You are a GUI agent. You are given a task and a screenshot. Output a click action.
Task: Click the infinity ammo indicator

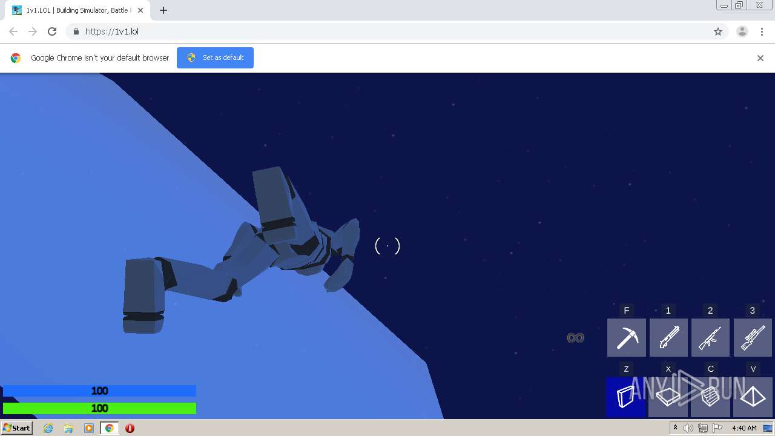click(x=575, y=338)
